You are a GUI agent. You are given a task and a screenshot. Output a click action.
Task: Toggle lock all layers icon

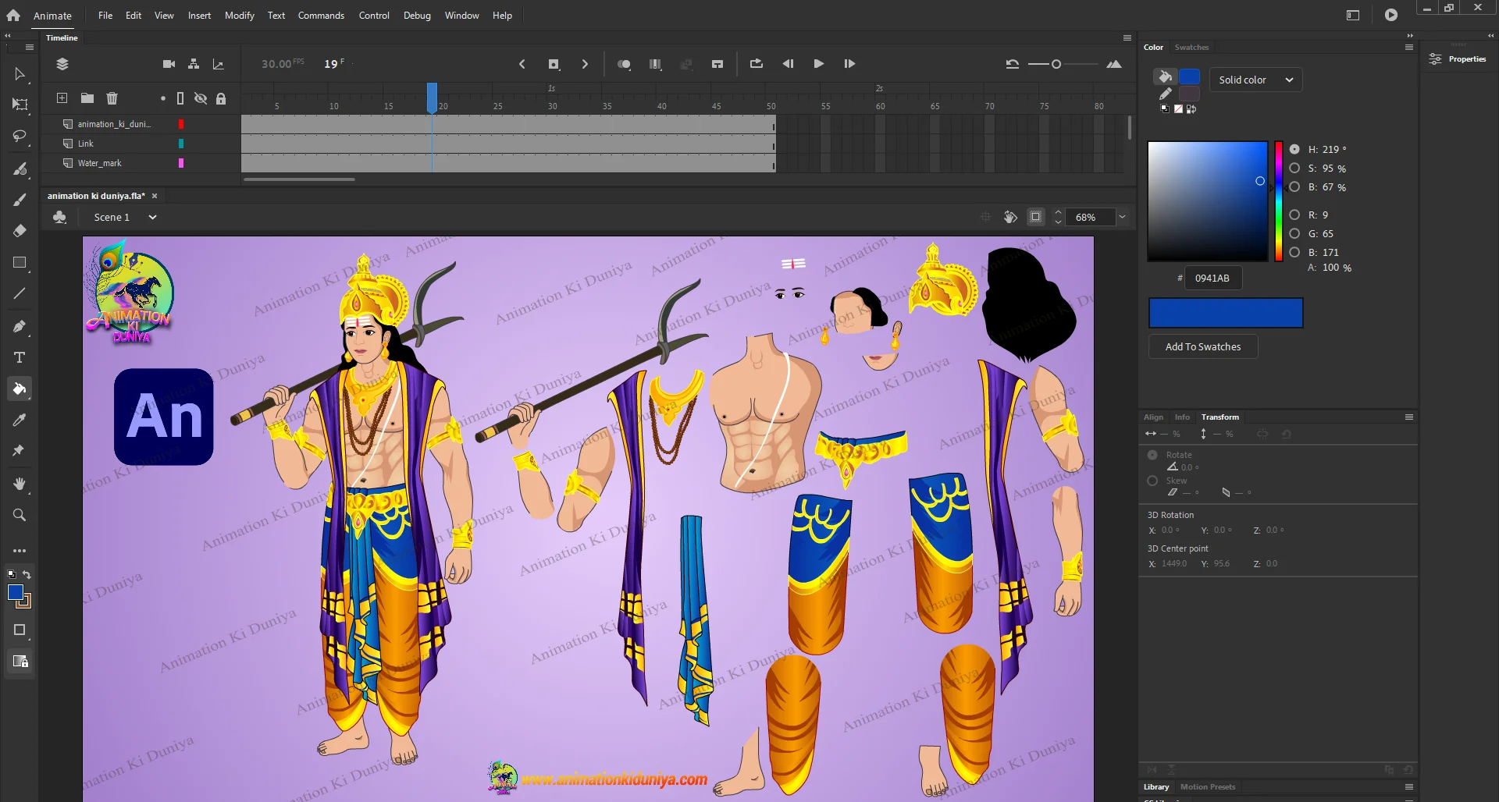point(221,98)
